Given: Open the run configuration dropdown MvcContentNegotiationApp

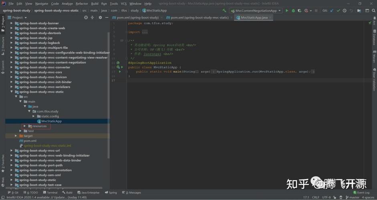Looking at the screenshot, I should tap(256, 10).
